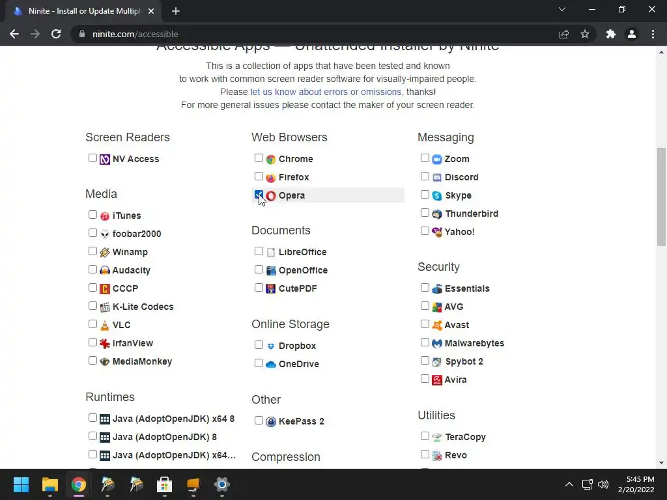The height and width of the screenshot is (500, 667).
Task: Show hidden system tray icons
Action: coord(569,484)
